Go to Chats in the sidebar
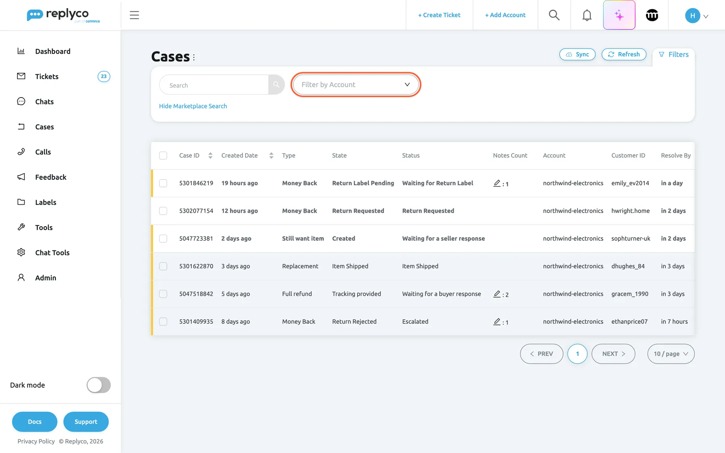This screenshot has width=725, height=453. [x=44, y=101]
